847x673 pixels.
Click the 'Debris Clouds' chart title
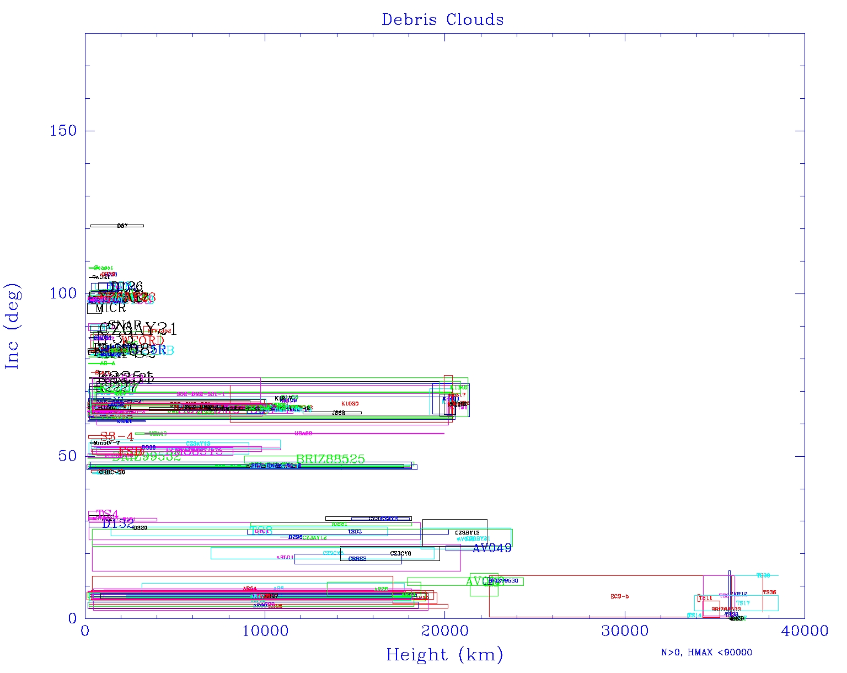442,20
